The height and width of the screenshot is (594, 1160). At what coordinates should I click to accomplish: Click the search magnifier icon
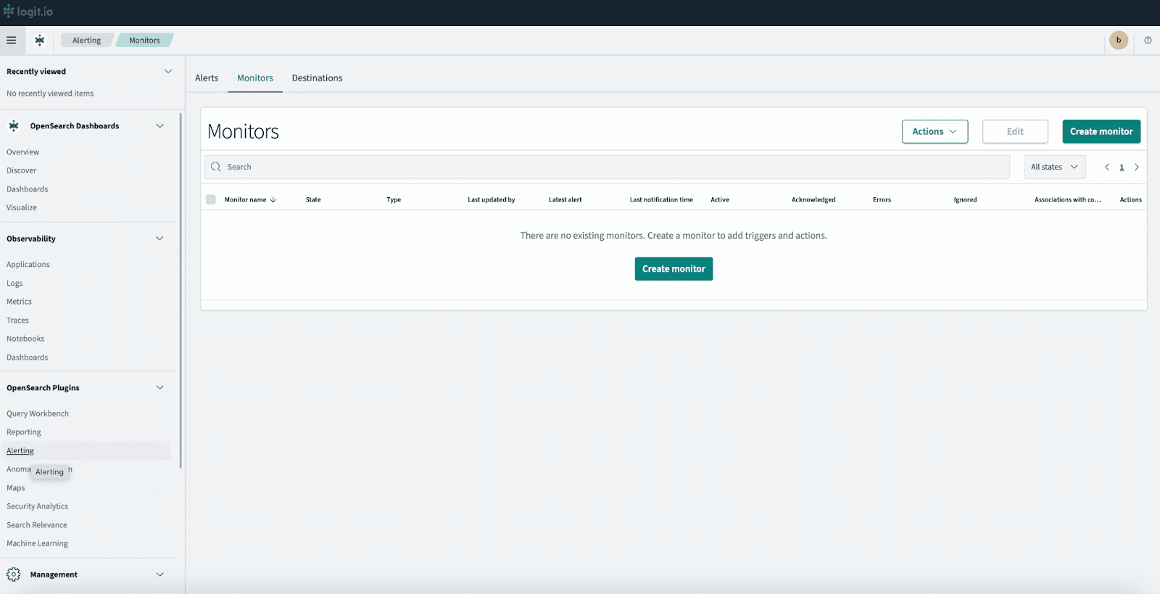[x=216, y=167]
